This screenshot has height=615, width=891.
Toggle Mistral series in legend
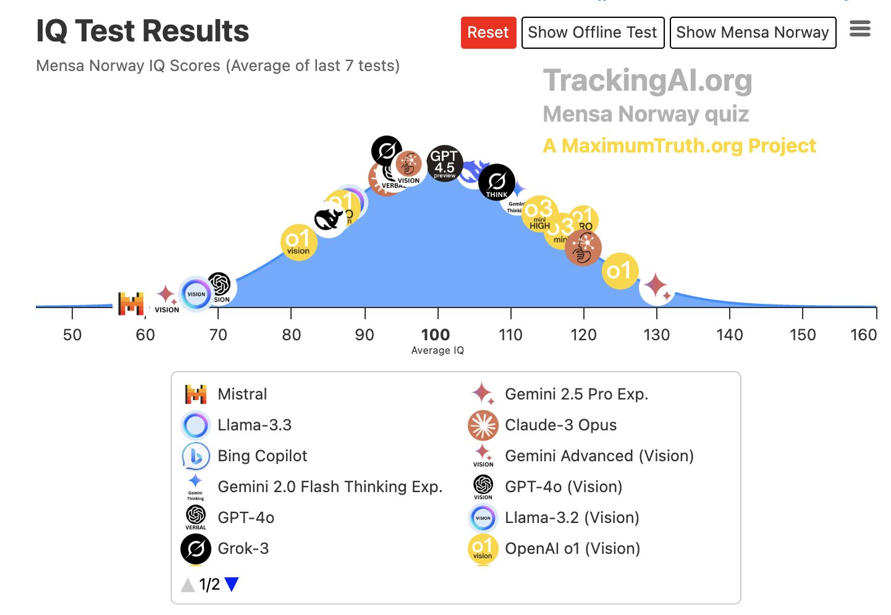(x=226, y=394)
